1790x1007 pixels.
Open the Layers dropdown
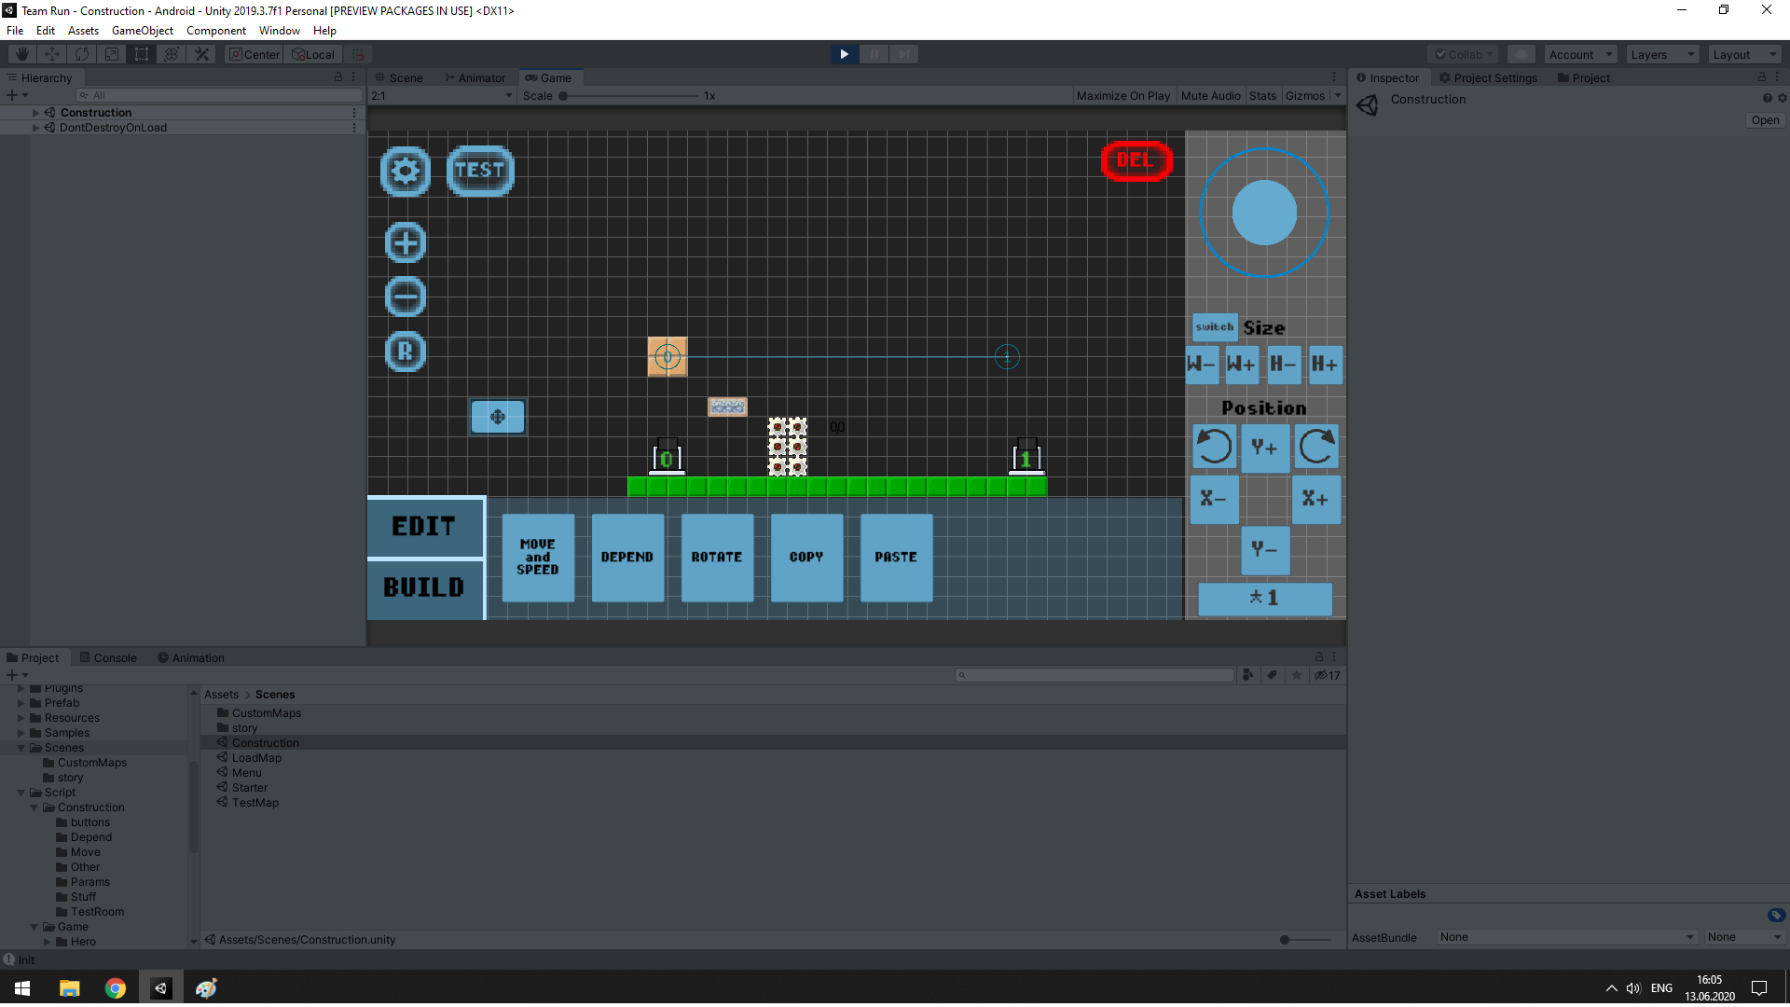[1662, 55]
